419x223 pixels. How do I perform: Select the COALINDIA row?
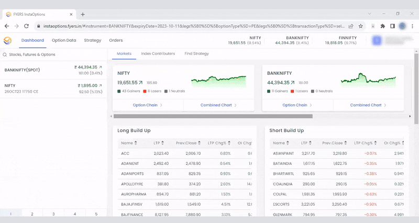(x=337, y=184)
